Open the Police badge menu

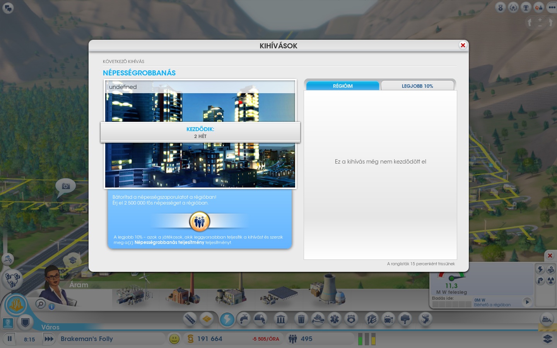351,319
